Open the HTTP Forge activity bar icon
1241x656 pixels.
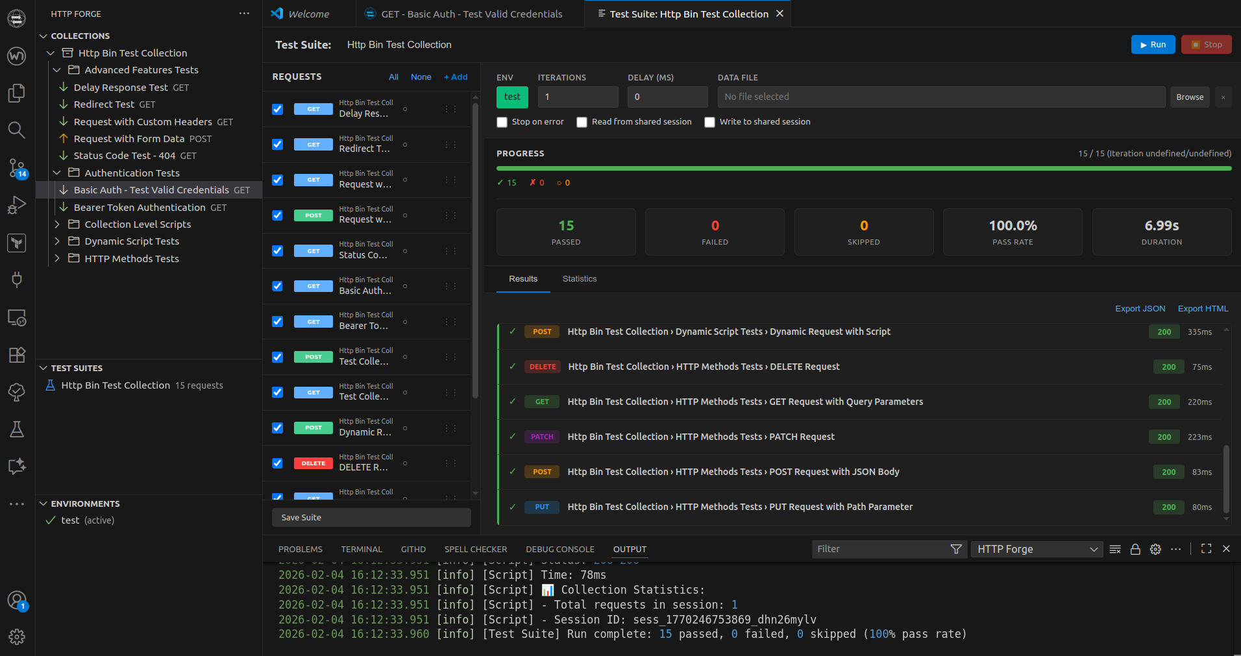tap(17, 19)
